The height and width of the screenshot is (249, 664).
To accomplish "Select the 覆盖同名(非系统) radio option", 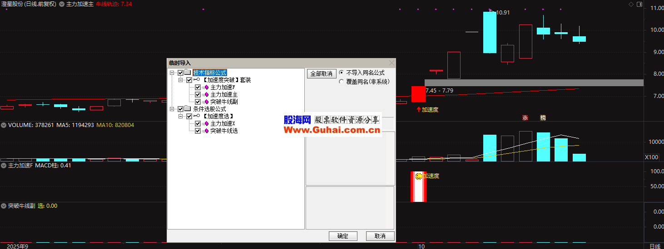I will click(x=342, y=82).
